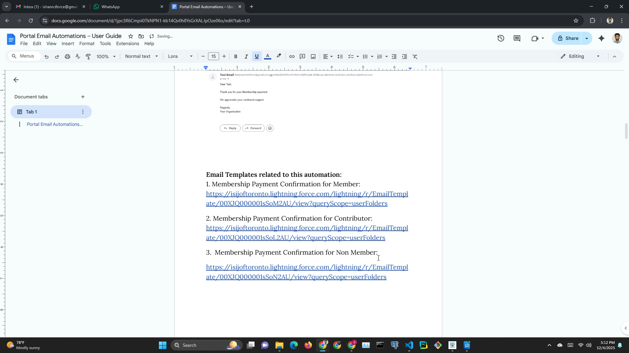Click the Insert link icon
Image resolution: width=629 pixels, height=353 pixels.
[292, 57]
